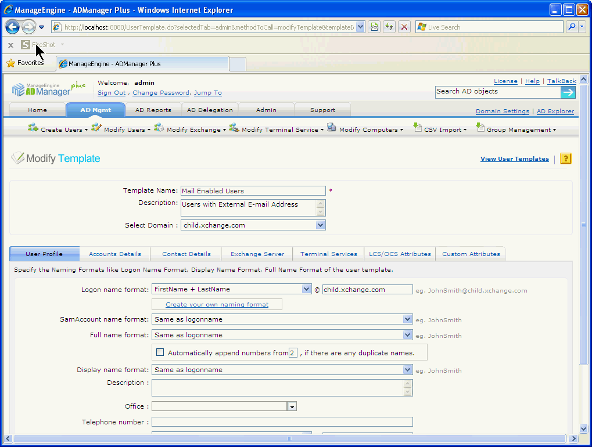Screen dimensions: 592x447
Task: Close the FireShot toolbar with X
Action: (10, 45)
